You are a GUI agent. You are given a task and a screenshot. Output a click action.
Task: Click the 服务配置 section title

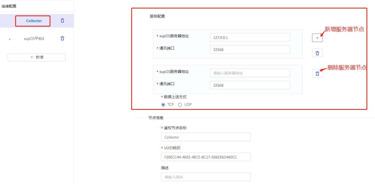157,16
